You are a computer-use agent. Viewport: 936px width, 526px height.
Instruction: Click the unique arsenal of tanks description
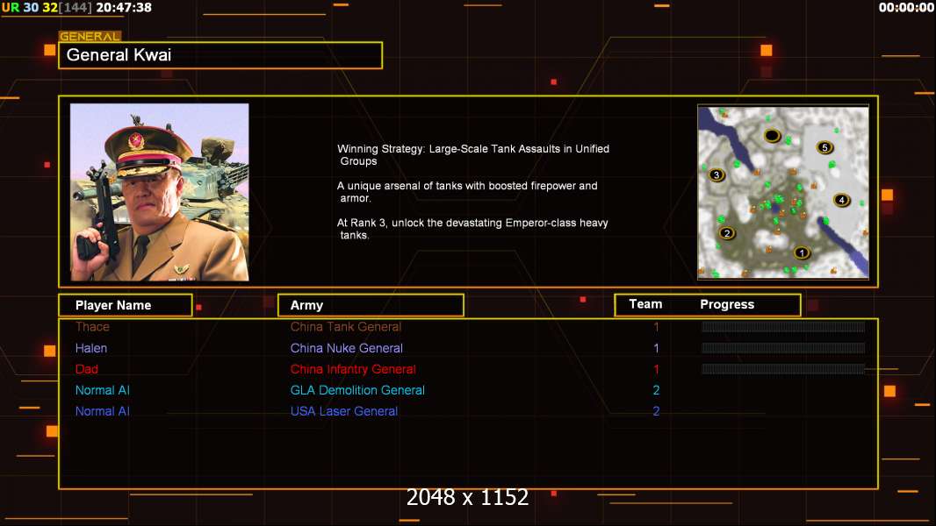[x=467, y=192]
